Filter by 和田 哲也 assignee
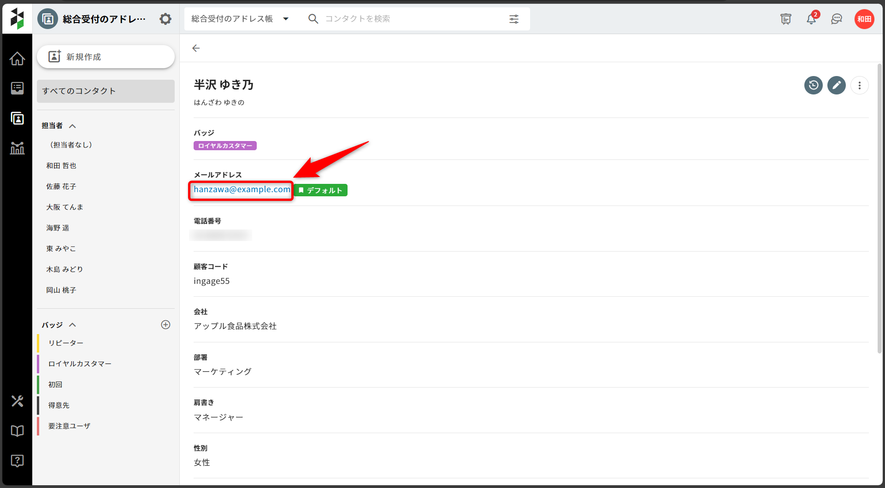 point(61,165)
